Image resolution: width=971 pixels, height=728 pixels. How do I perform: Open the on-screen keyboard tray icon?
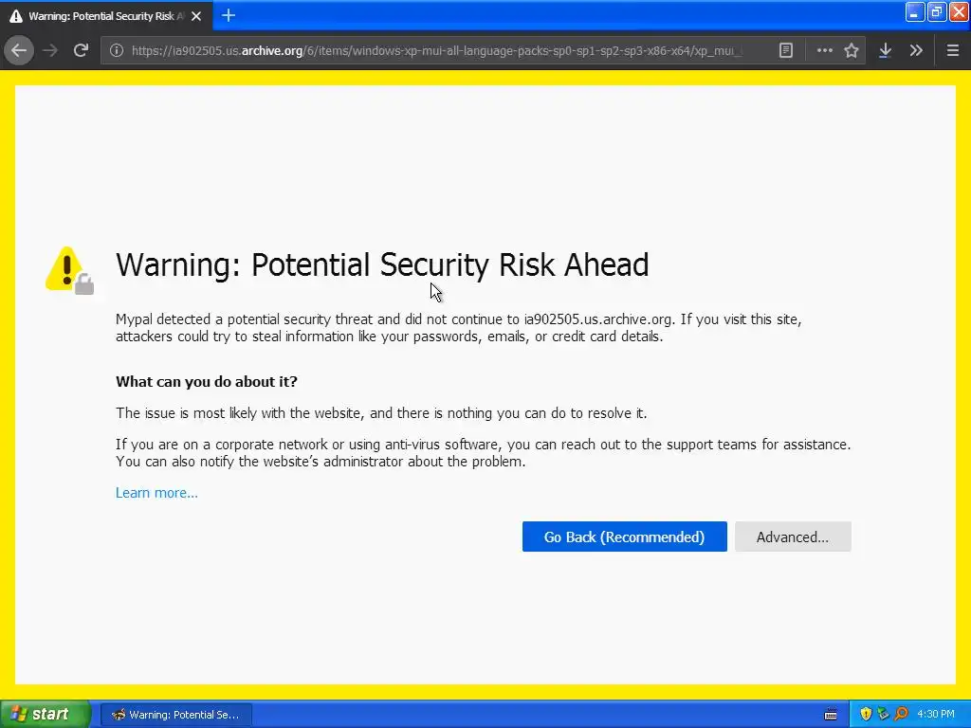tap(831, 715)
